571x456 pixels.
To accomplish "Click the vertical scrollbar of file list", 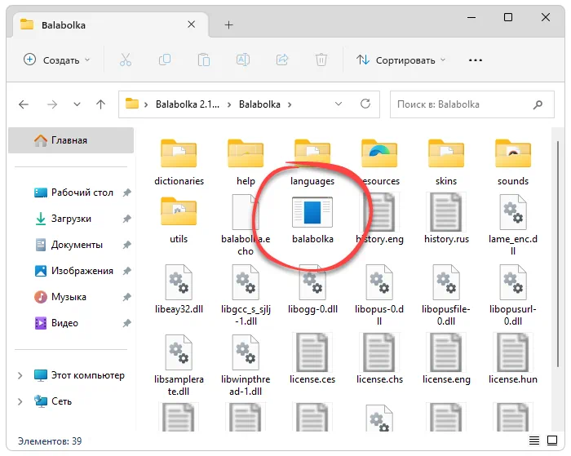I will (x=557, y=254).
